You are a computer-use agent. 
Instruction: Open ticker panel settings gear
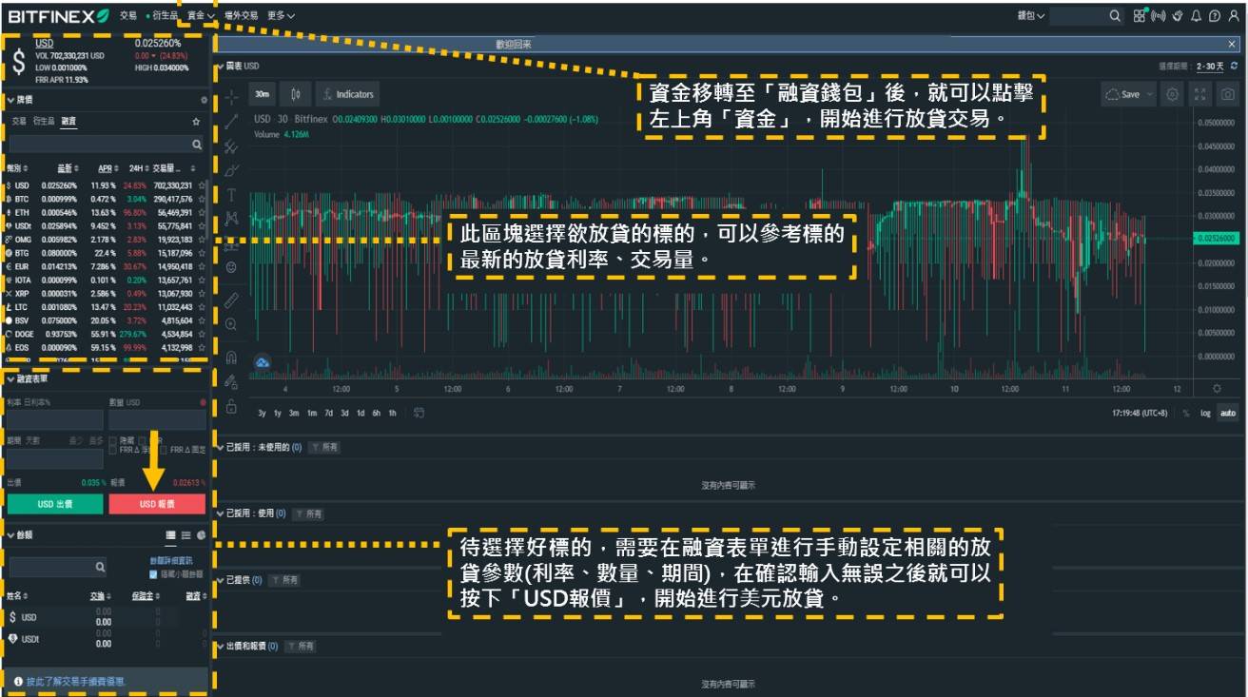[x=204, y=100]
